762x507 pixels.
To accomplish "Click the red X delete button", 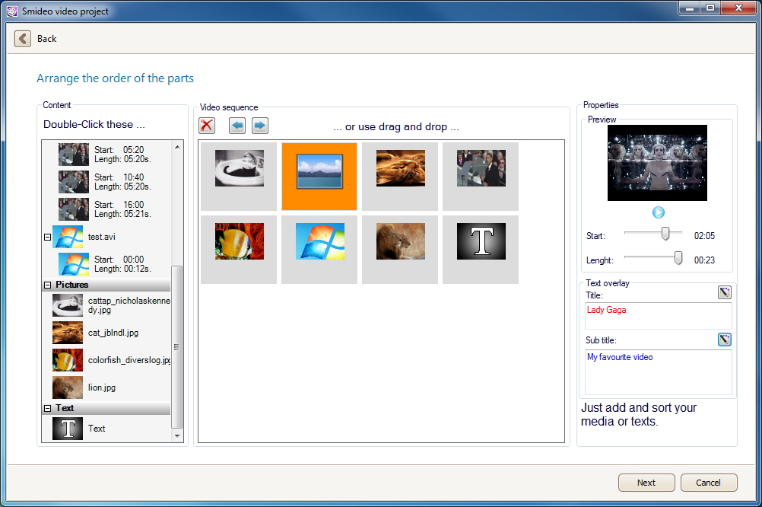I will click(207, 126).
